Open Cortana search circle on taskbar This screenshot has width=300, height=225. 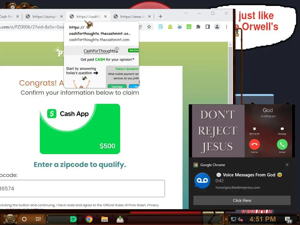pyautogui.click(x=24, y=219)
